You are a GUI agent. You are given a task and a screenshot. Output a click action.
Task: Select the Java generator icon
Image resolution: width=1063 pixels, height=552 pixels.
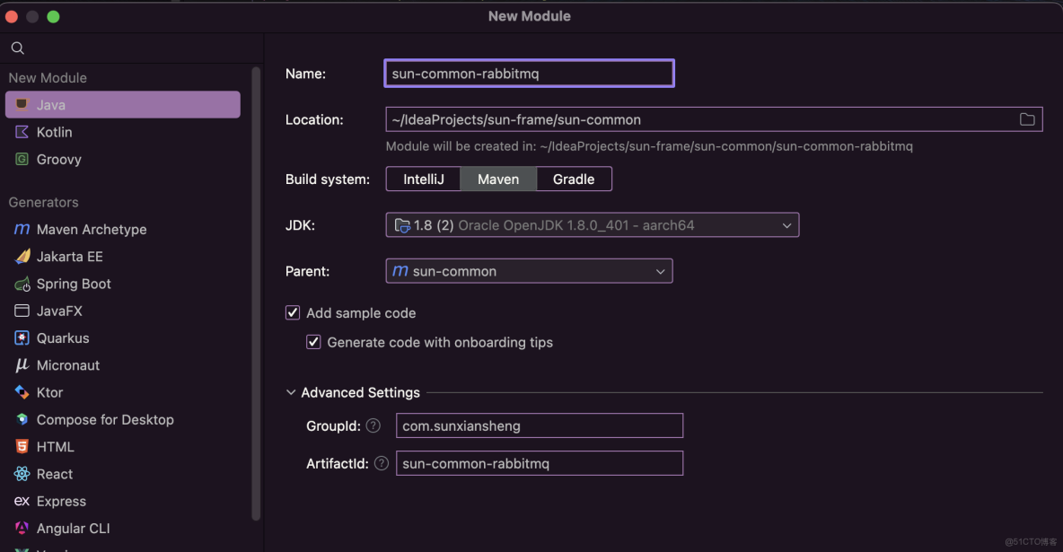click(22, 104)
